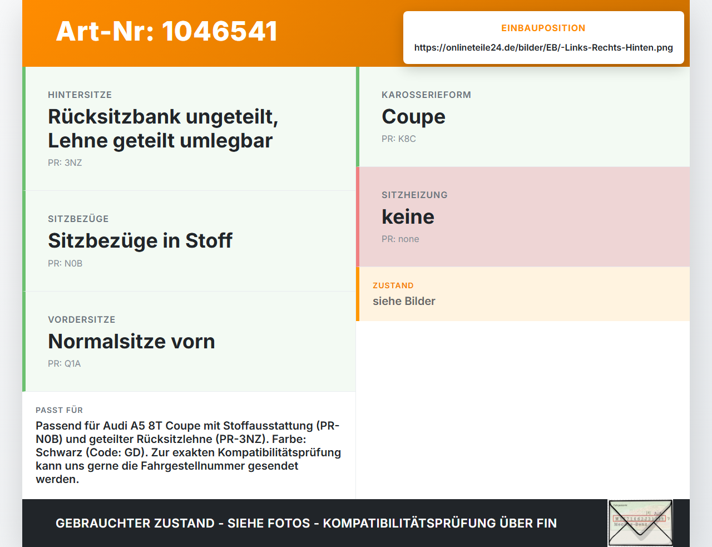Click the PR: Q1A code text
Viewport: 712px width, 547px height.
(x=65, y=364)
